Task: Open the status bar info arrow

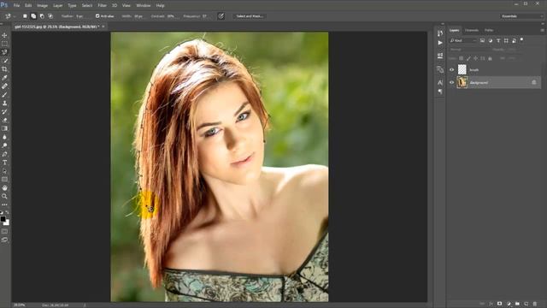Action: pos(85,305)
